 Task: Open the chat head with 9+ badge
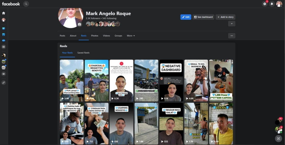[278, 121]
